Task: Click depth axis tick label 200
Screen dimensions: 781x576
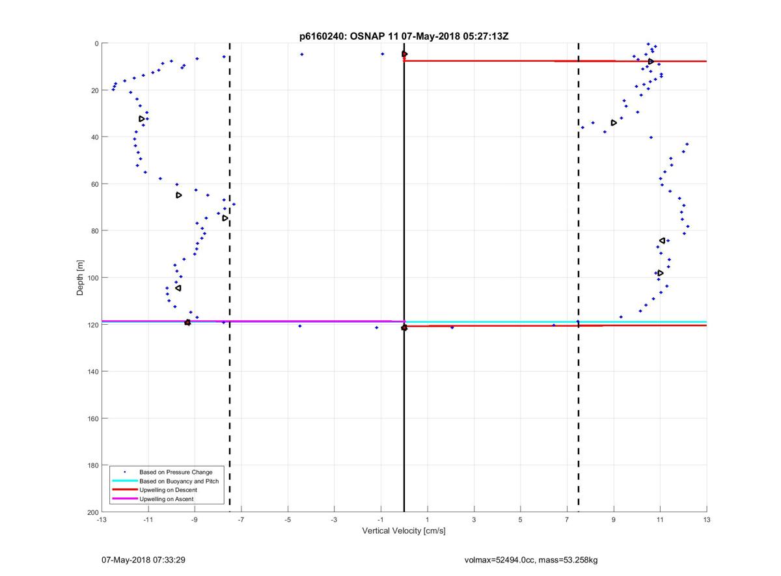Action: pos(92,512)
